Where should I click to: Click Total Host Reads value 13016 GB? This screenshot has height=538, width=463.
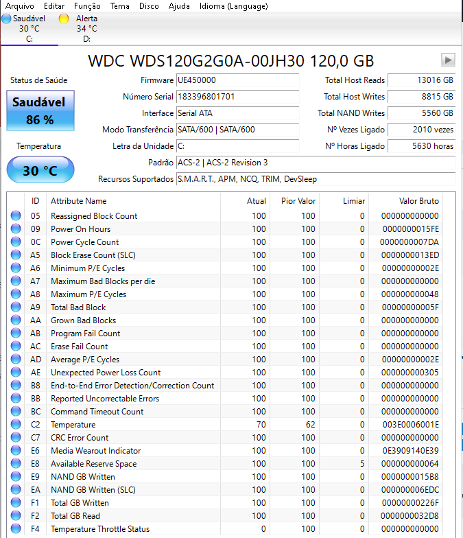point(421,80)
